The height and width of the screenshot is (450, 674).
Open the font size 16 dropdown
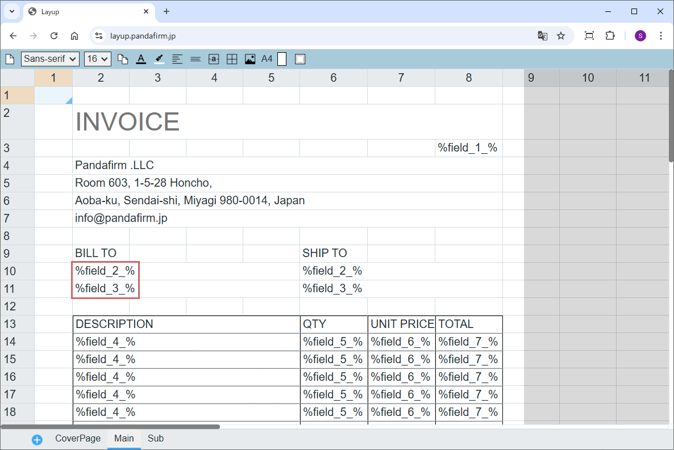click(x=98, y=59)
